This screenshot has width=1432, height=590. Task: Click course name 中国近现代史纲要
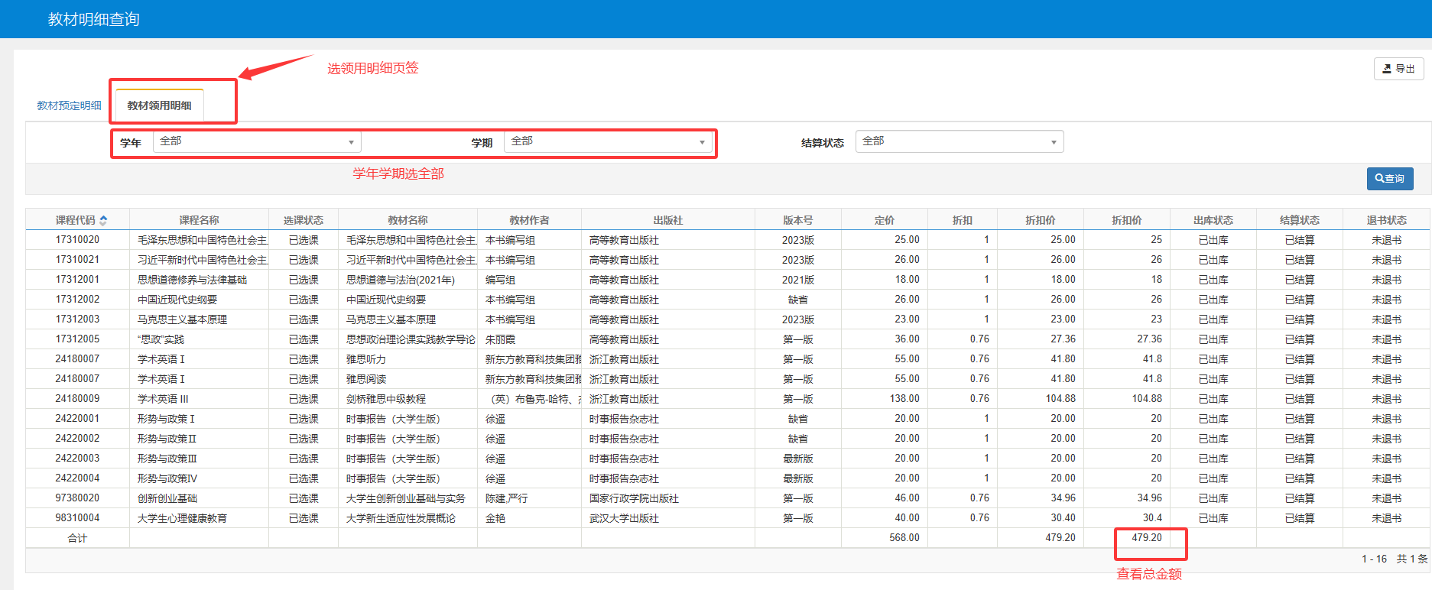pyautogui.click(x=177, y=300)
